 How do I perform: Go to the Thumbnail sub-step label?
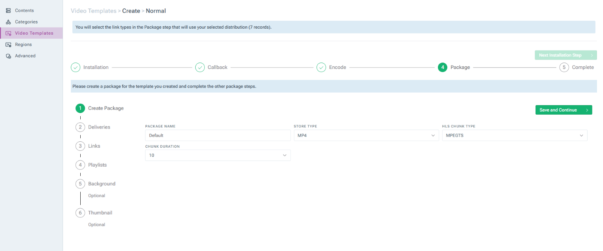point(100,213)
